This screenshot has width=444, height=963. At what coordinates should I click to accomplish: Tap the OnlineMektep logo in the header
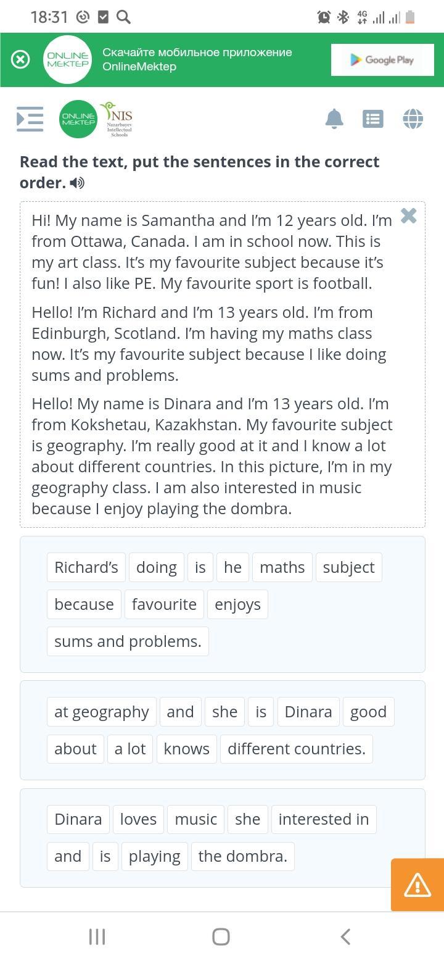[x=78, y=119]
